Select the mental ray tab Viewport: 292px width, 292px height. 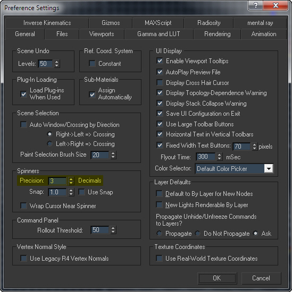[260, 23]
